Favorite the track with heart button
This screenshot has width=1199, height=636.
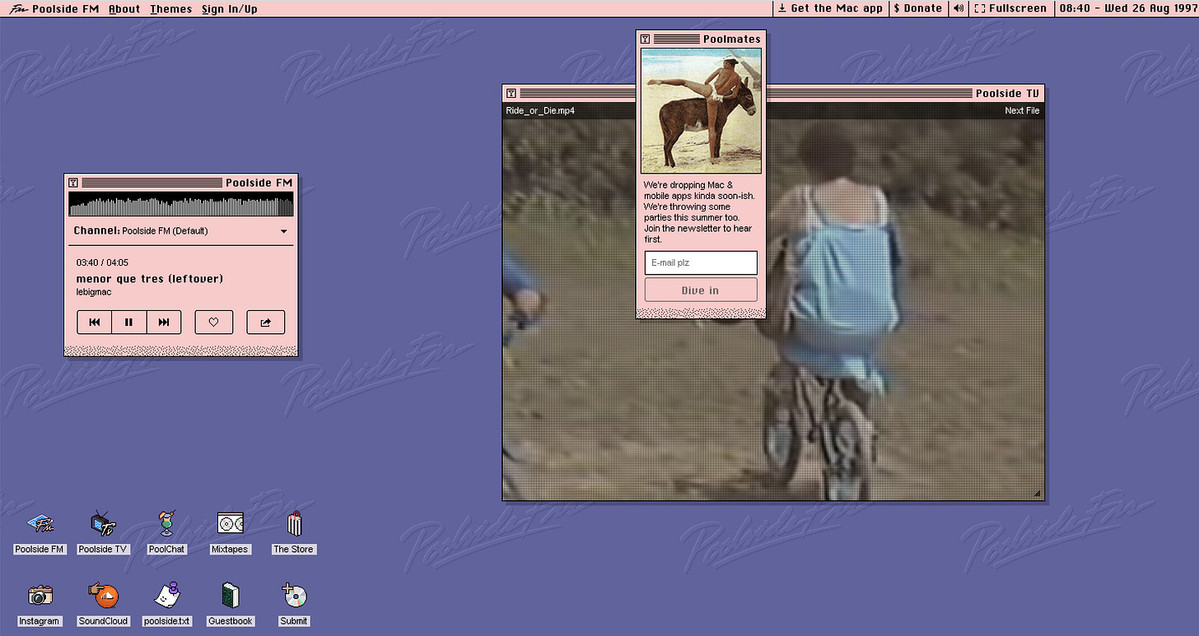[214, 323]
